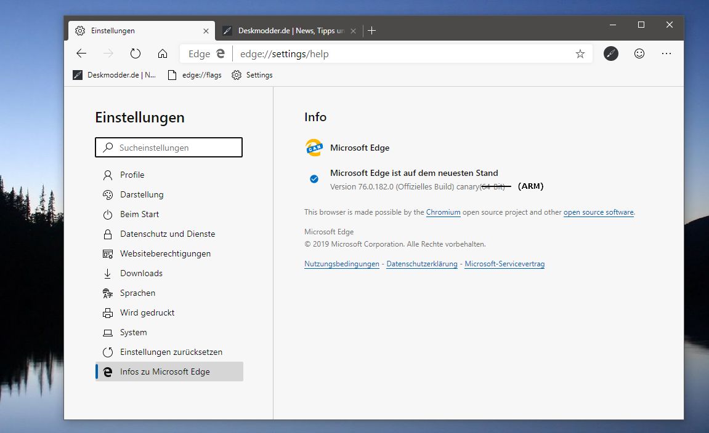Open the profile avatar in the toolbar

(611, 54)
